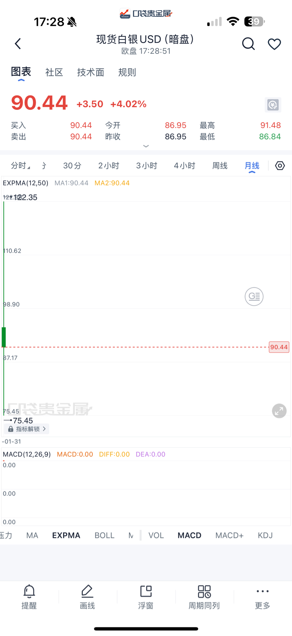
Task: Expand quote details chevron below prices
Action: click(146, 146)
